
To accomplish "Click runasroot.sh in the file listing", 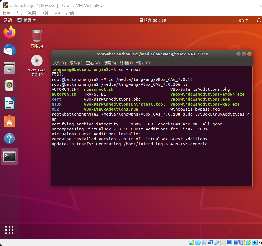I will 99,89.
